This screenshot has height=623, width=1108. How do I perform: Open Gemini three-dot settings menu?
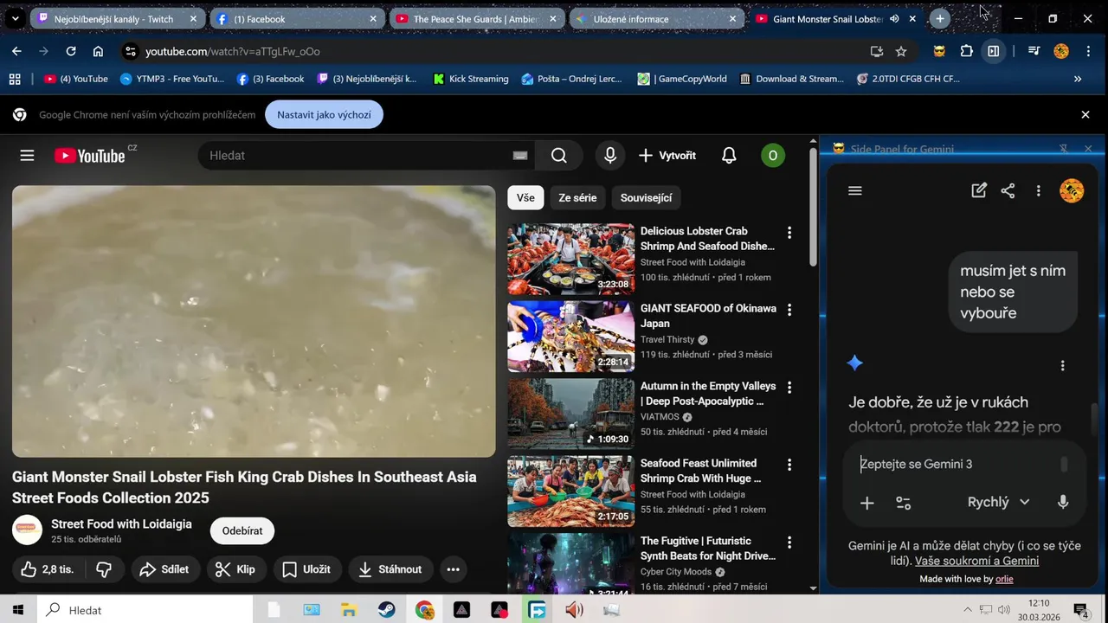click(x=1038, y=191)
